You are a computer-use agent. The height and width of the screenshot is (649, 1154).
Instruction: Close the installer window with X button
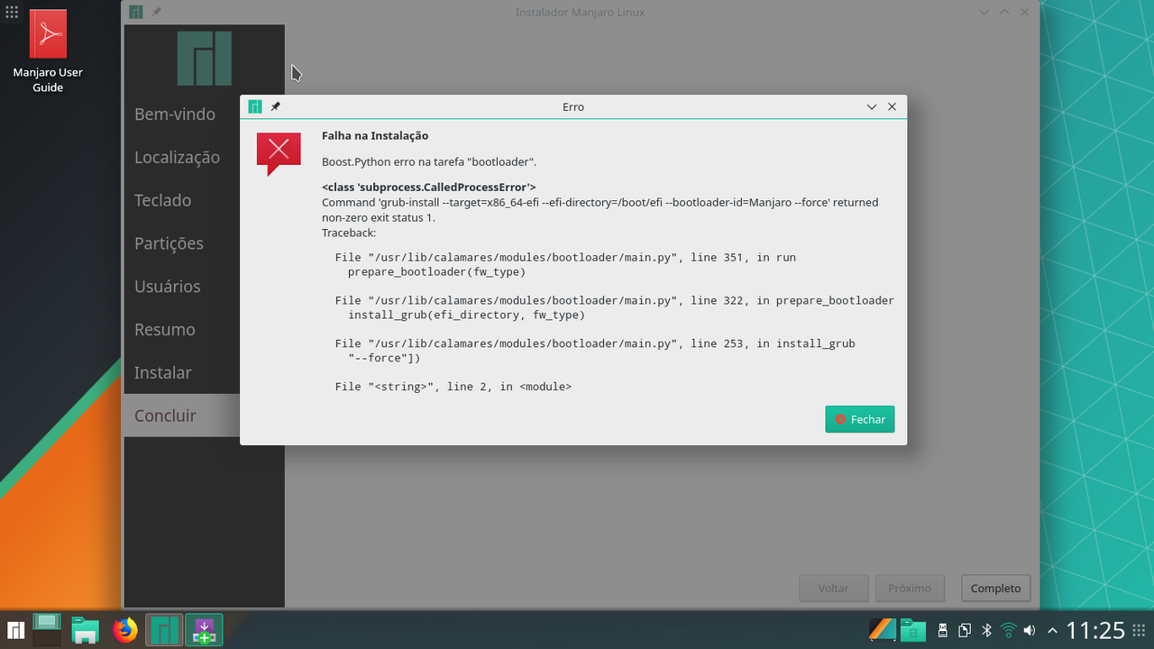[x=1024, y=13]
